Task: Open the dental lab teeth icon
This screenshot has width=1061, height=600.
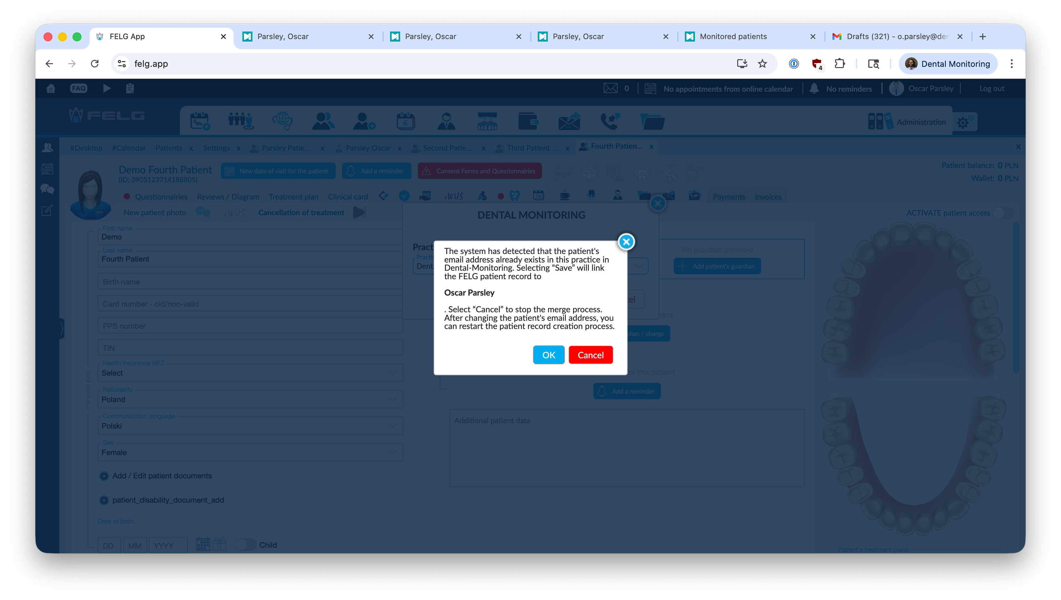Action: (487, 121)
